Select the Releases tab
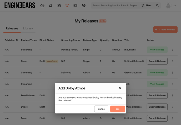Image resolution: width=181 pixels, height=125 pixels. click(12, 28)
